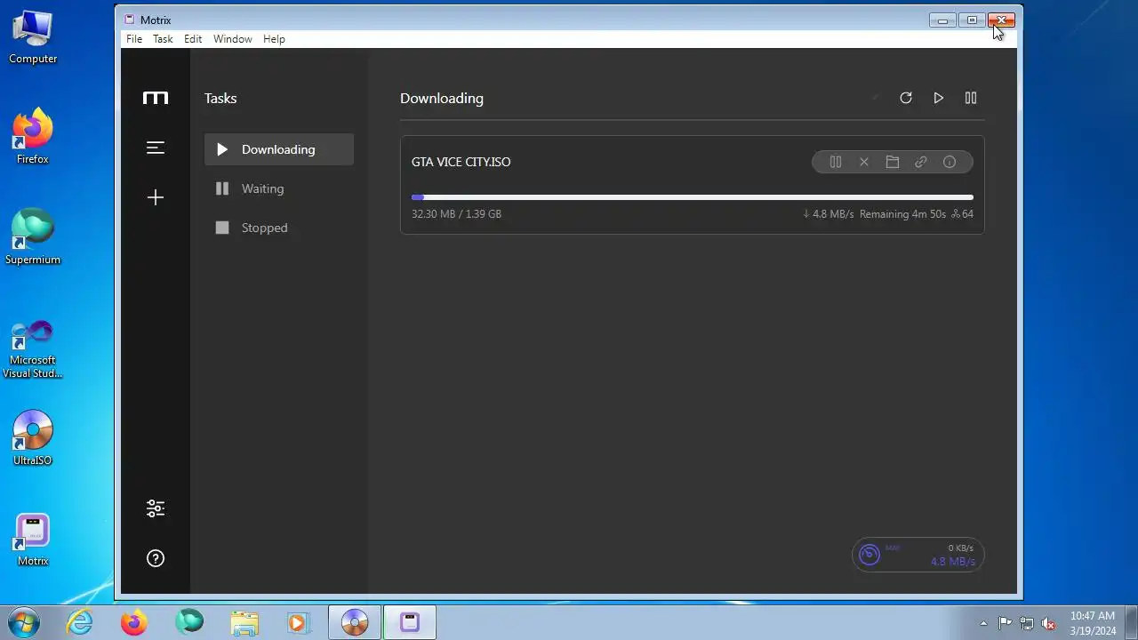Click the muted volume tray icon

tap(1049, 623)
